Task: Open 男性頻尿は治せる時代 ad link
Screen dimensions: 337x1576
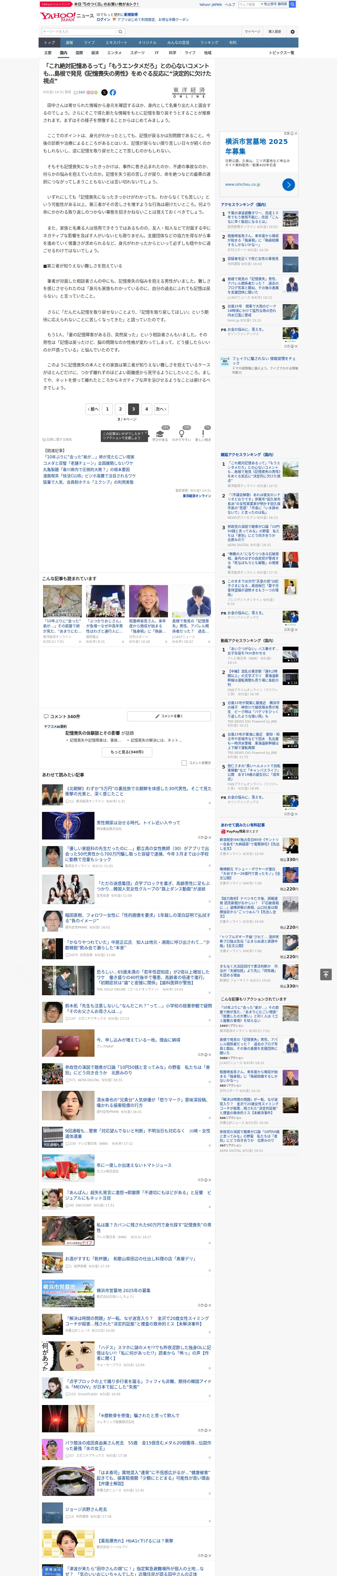Action: tap(138, 823)
